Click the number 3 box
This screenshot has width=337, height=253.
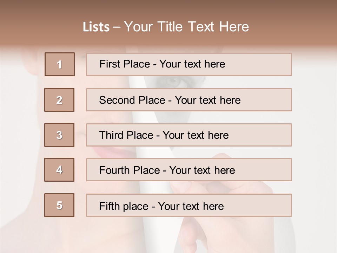coord(59,135)
